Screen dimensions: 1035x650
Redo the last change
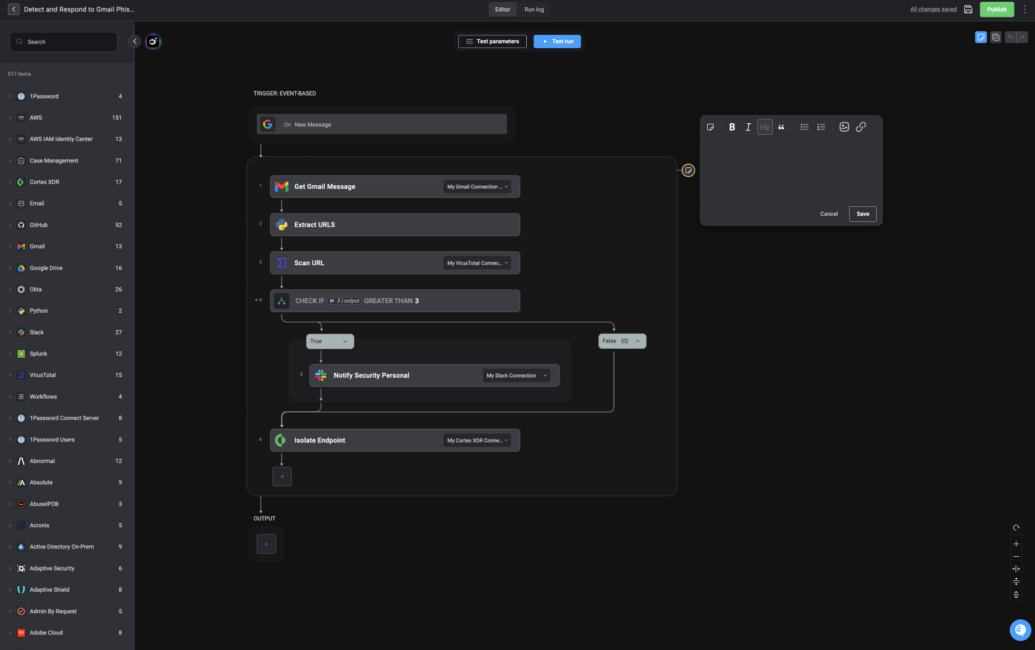(x=1022, y=37)
